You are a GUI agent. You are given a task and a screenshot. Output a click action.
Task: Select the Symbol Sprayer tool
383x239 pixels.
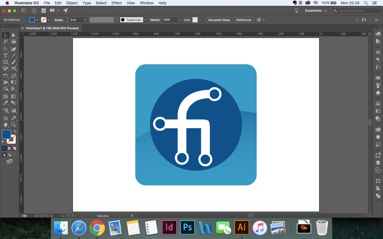coord(6,110)
